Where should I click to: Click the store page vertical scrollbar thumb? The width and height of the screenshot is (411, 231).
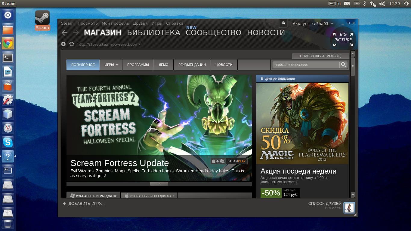click(x=353, y=66)
